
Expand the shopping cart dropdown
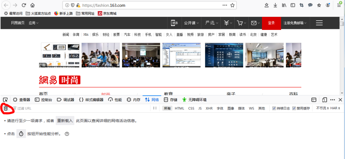tap(241, 23)
